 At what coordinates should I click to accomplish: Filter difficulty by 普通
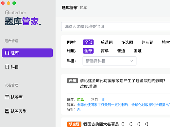tap(121, 51)
